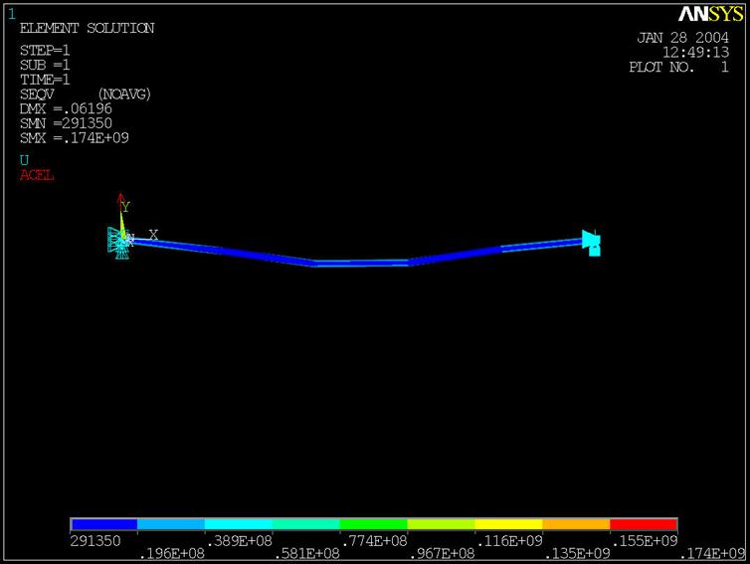750x564 pixels.
Task: Click the .581E+08 legend label
Action: click(x=307, y=554)
